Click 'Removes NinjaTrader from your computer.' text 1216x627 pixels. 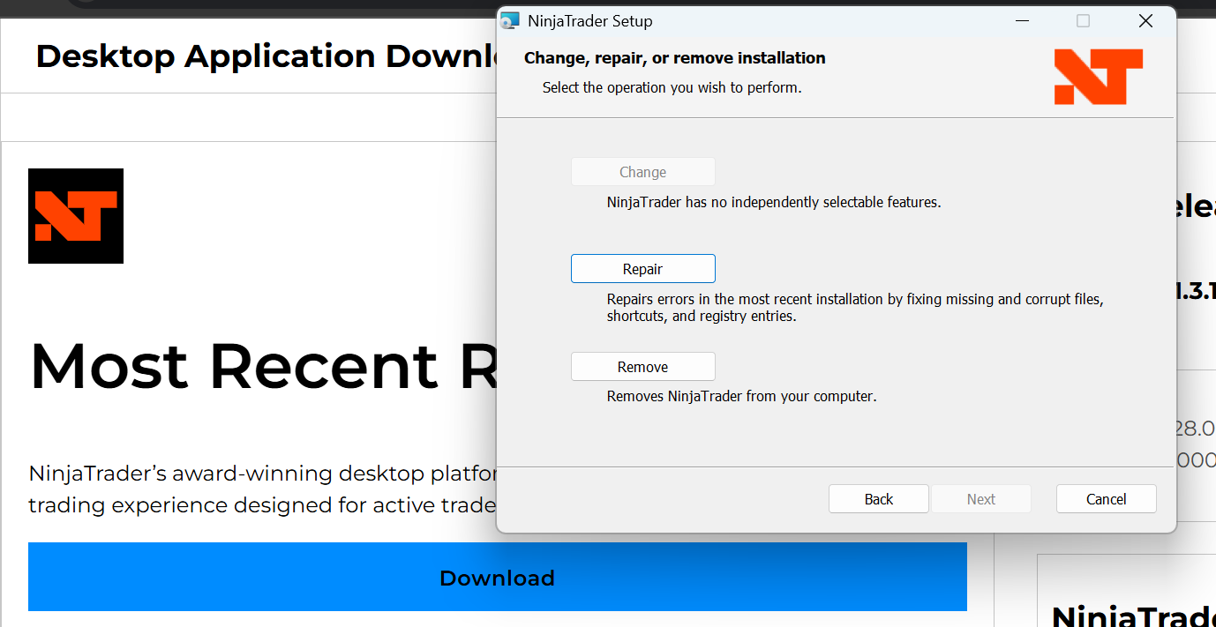tap(741, 397)
